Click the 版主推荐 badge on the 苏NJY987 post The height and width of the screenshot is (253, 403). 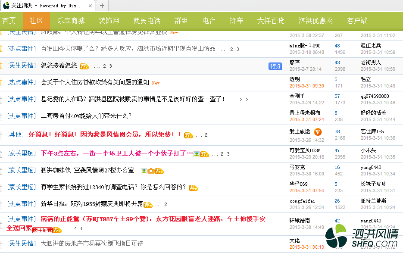pyautogui.click(x=44, y=230)
